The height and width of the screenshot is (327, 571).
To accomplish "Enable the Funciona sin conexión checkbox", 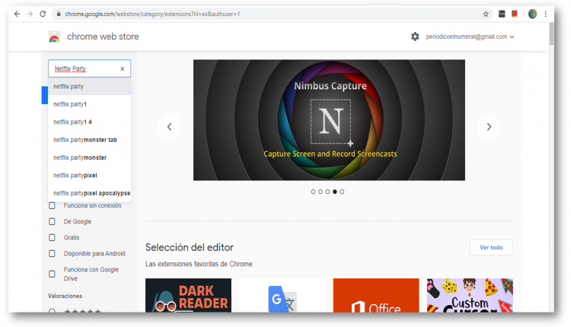I will click(52, 205).
